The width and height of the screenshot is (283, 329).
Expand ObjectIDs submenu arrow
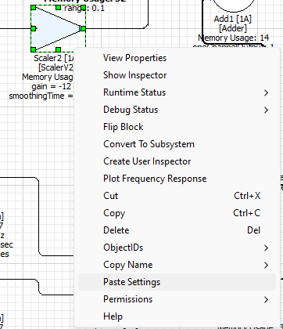click(x=266, y=248)
